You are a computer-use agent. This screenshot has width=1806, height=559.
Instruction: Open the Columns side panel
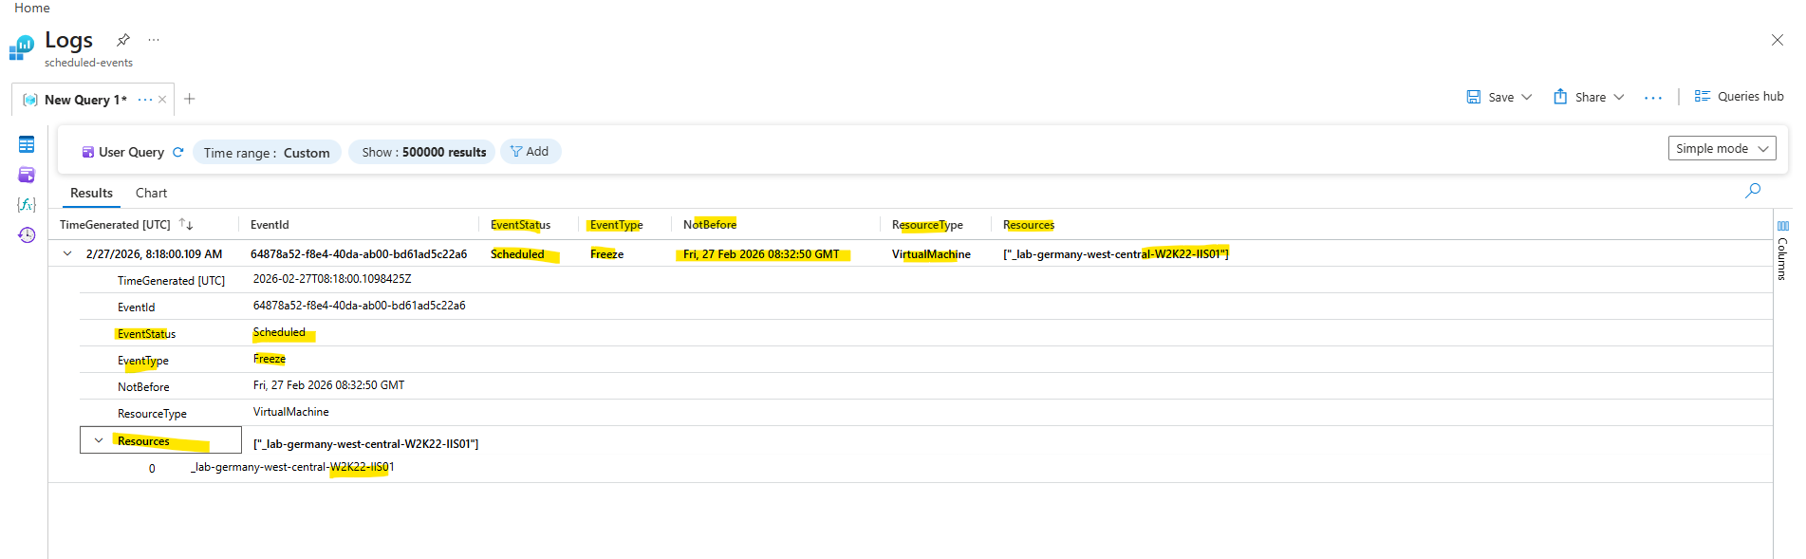point(1782,251)
